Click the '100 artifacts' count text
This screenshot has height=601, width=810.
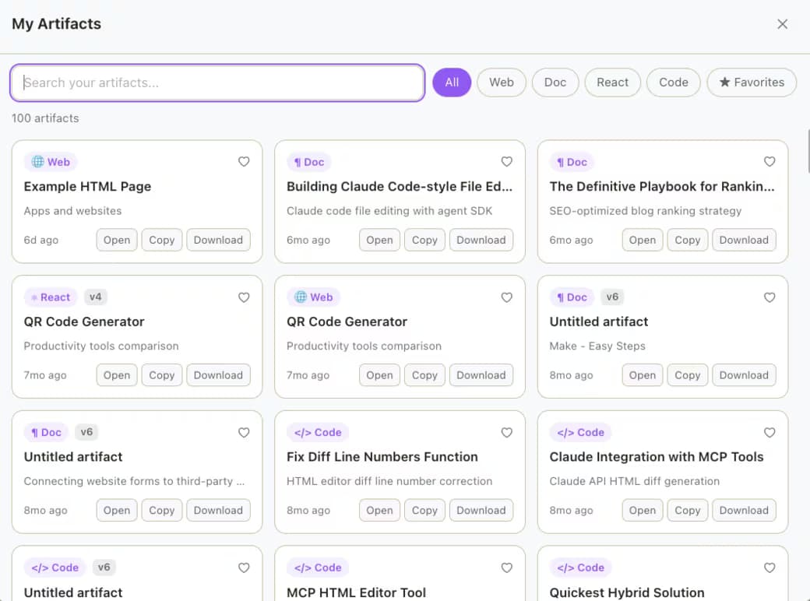(x=45, y=118)
